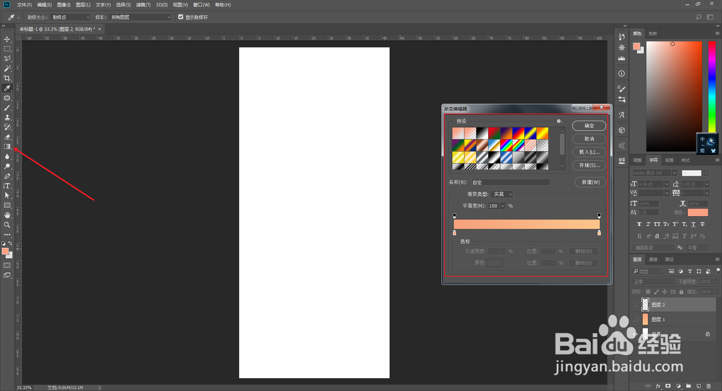
Task: Select the vertical Type tool
Action: [7, 186]
